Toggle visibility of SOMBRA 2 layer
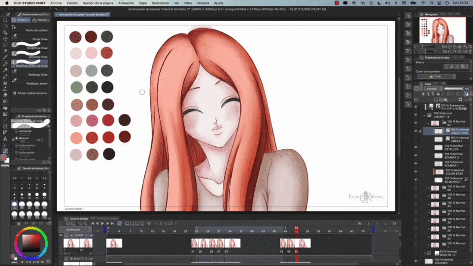473x266 pixels. (415, 156)
